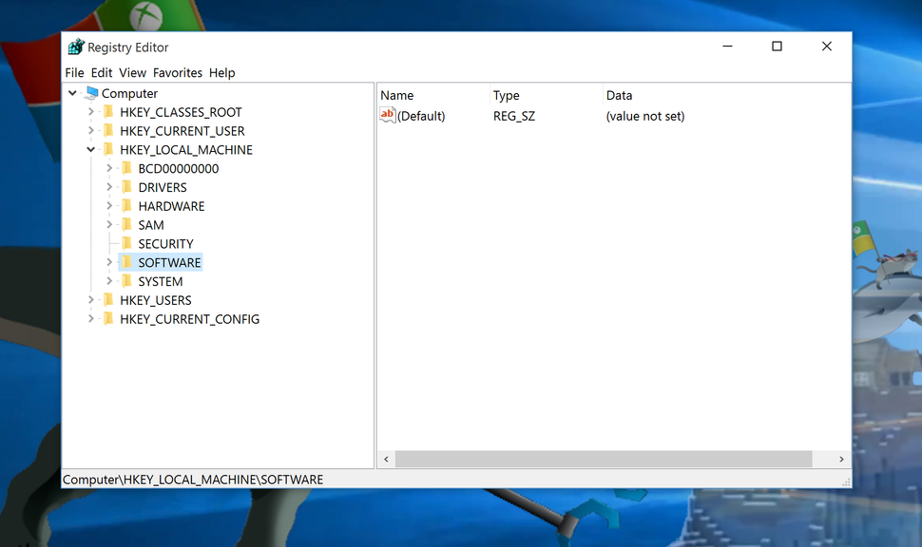This screenshot has height=547, width=922.
Task: Click the HARDWARE folder icon
Action: [x=127, y=206]
